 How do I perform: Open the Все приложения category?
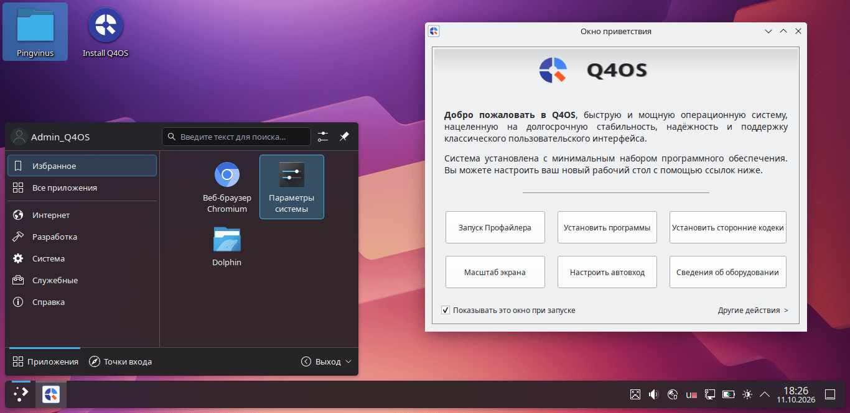pos(82,188)
